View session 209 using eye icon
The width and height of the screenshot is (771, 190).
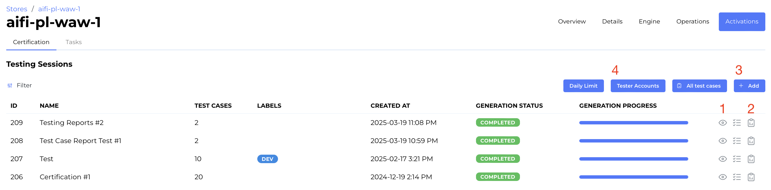click(722, 123)
